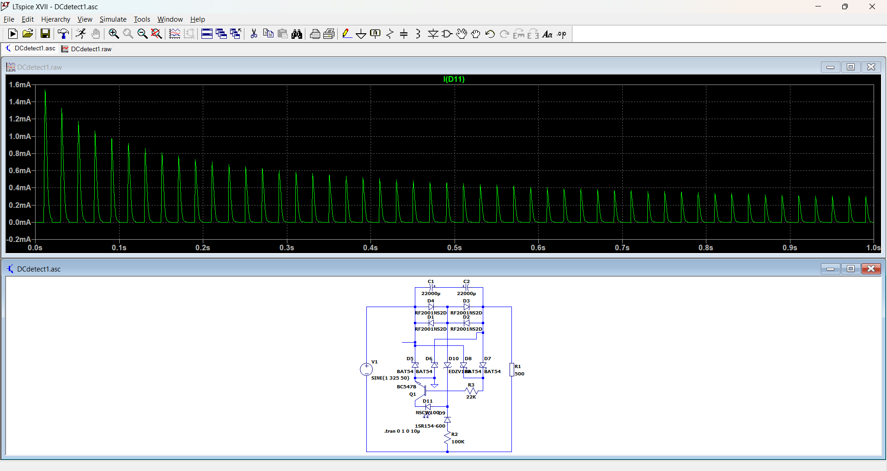The height and width of the screenshot is (471, 887).
Task: Click the V1 voltage source symbol
Action: click(x=366, y=369)
